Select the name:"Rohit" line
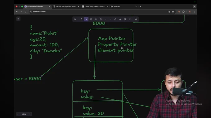The width and height of the screenshot is (211, 118). click(44, 33)
